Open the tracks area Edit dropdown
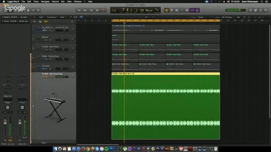 click(x=41, y=17)
